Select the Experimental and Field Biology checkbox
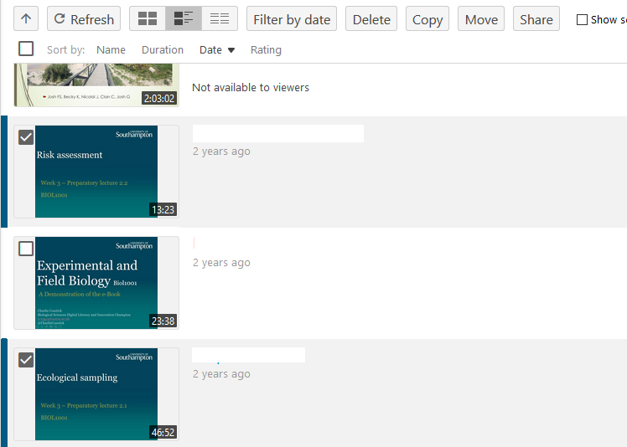Viewport: 627px width, 447px height. tap(26, 249)
